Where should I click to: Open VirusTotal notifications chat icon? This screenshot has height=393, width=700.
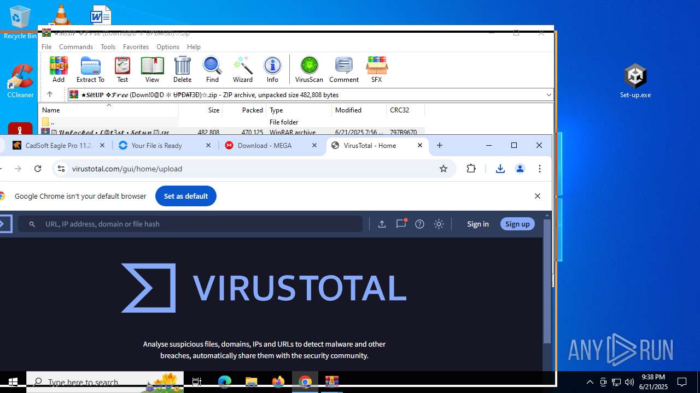tap(401, 223)
